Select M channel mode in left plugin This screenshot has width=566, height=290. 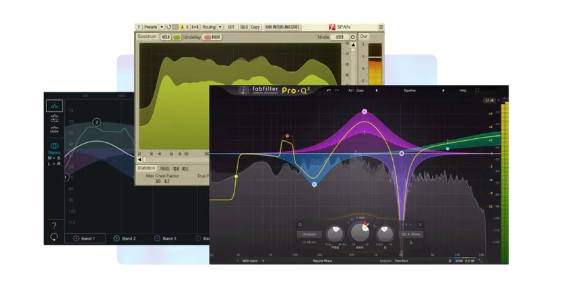pyautogui.click(x=50, y=158)
